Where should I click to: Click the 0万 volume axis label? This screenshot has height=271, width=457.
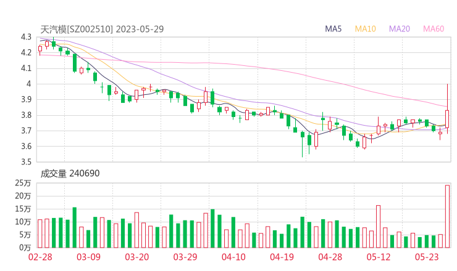25,248
